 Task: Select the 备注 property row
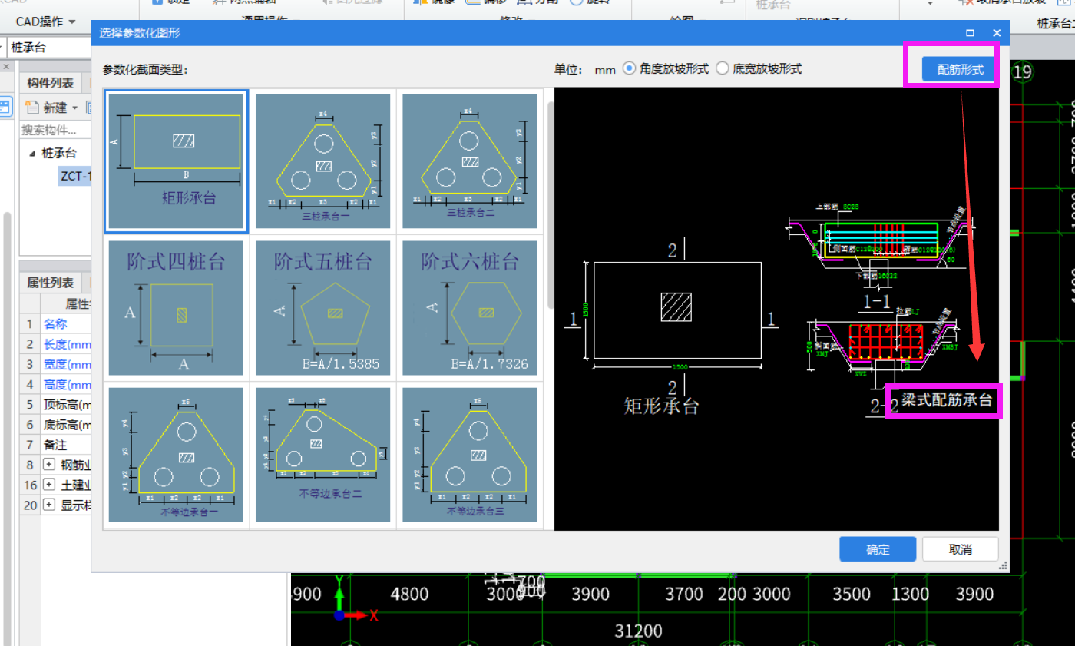pyautogui.click(x=55, y=444)
